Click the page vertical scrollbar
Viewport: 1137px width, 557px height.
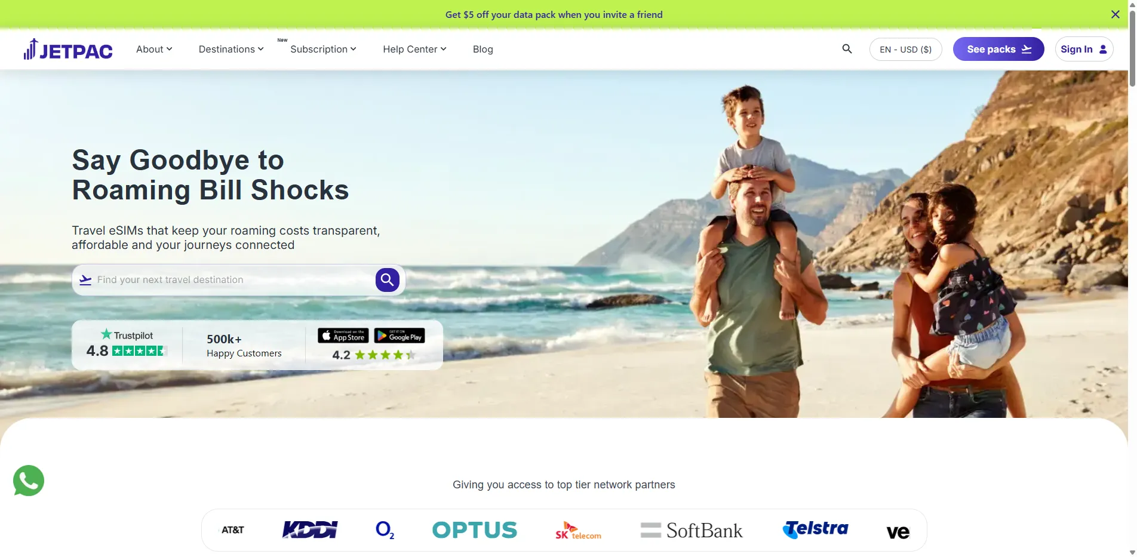(x=1132, y=278)
